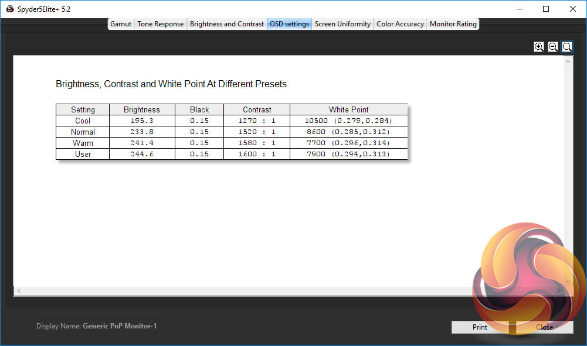Click the brightness value 244.6
Viewport: 587px width, 346px height.
click(142, 155)
